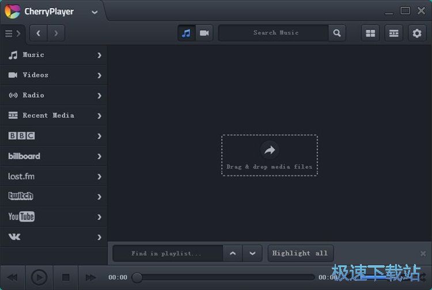Select the YouTube logo entry
The width and height of the screenshot is (432, 290).
point(21,216)
